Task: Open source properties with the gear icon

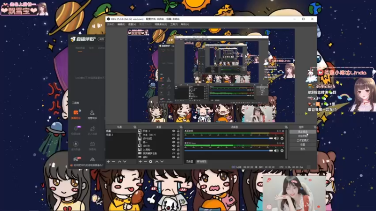Action: click(x=150, y=162)
